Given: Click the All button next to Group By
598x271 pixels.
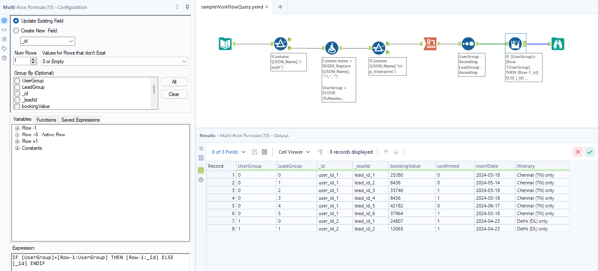Looking at the screenshot, I should click(x=174, y=82).
